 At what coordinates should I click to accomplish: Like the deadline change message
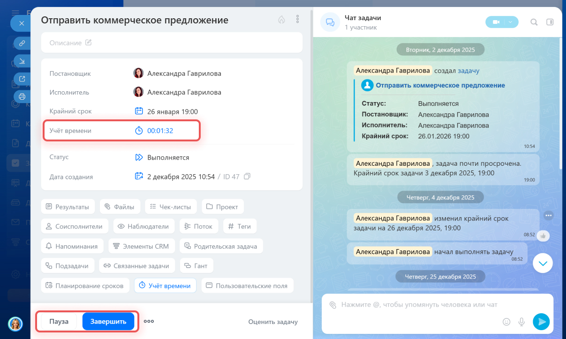click(x=543, y=236)
